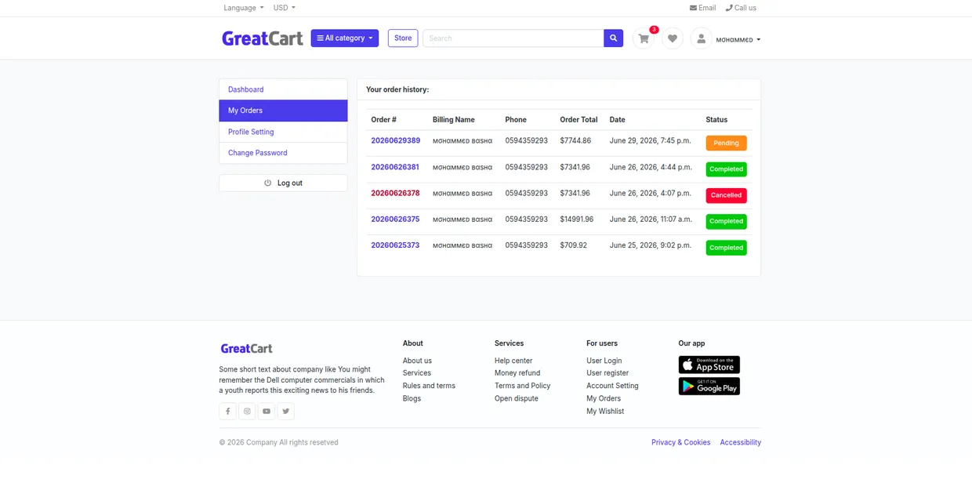
Task: Open the Twitter social icon
Action: coord(286,411)
